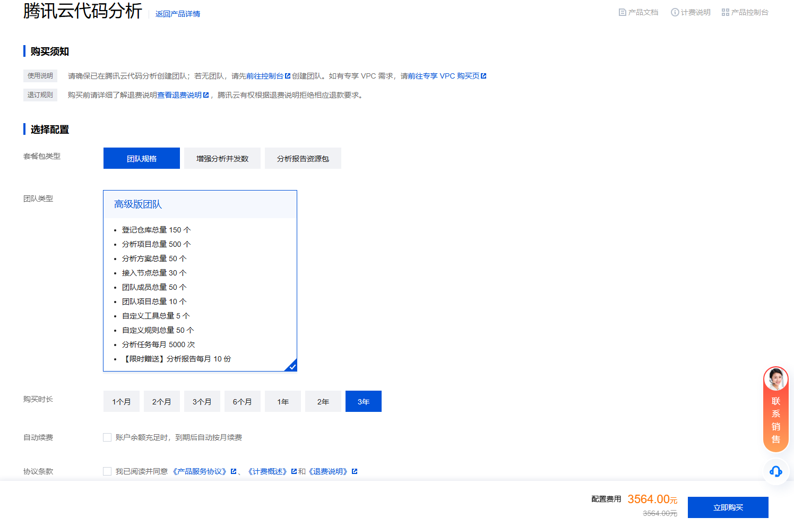The height and width of the screenshot is (526, 794).
Task: Open the 产品文档 documentation icon link
Action: click(x=623, y=12)
